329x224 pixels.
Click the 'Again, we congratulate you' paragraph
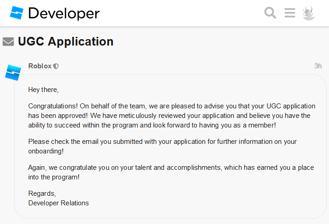pyautogui.click(x=171, y=172)
